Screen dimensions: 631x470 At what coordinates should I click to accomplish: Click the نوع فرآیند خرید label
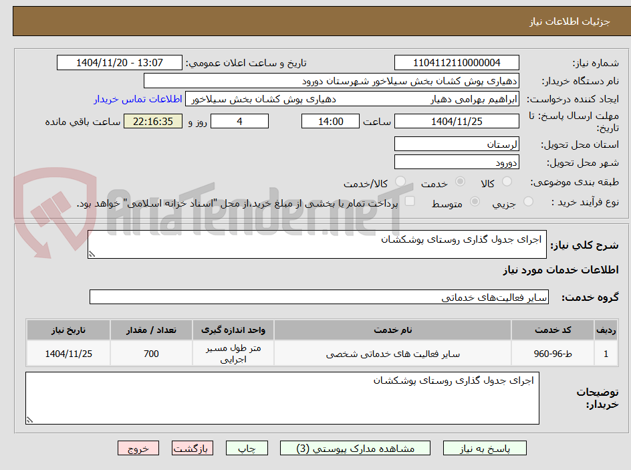tap(585, 202)
